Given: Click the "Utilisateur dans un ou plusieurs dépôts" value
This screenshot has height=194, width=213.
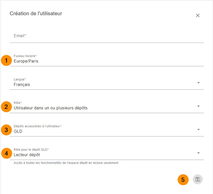Looking at the screenshot, I should pos(50,108).
